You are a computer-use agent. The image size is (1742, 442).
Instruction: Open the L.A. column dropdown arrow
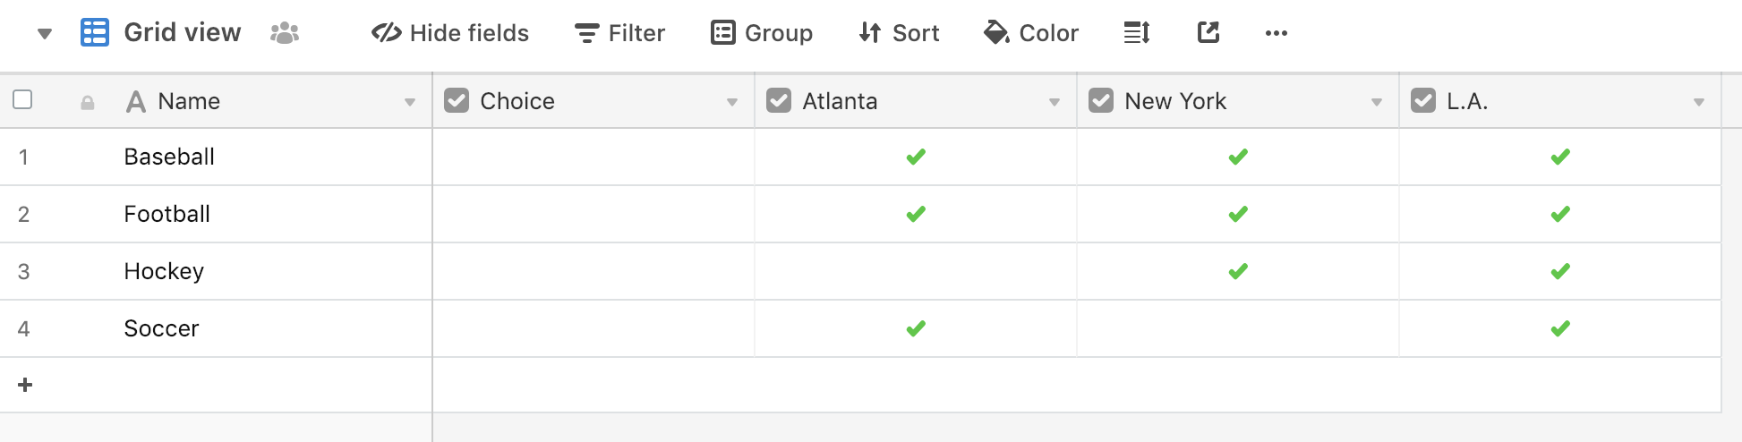1699,102
